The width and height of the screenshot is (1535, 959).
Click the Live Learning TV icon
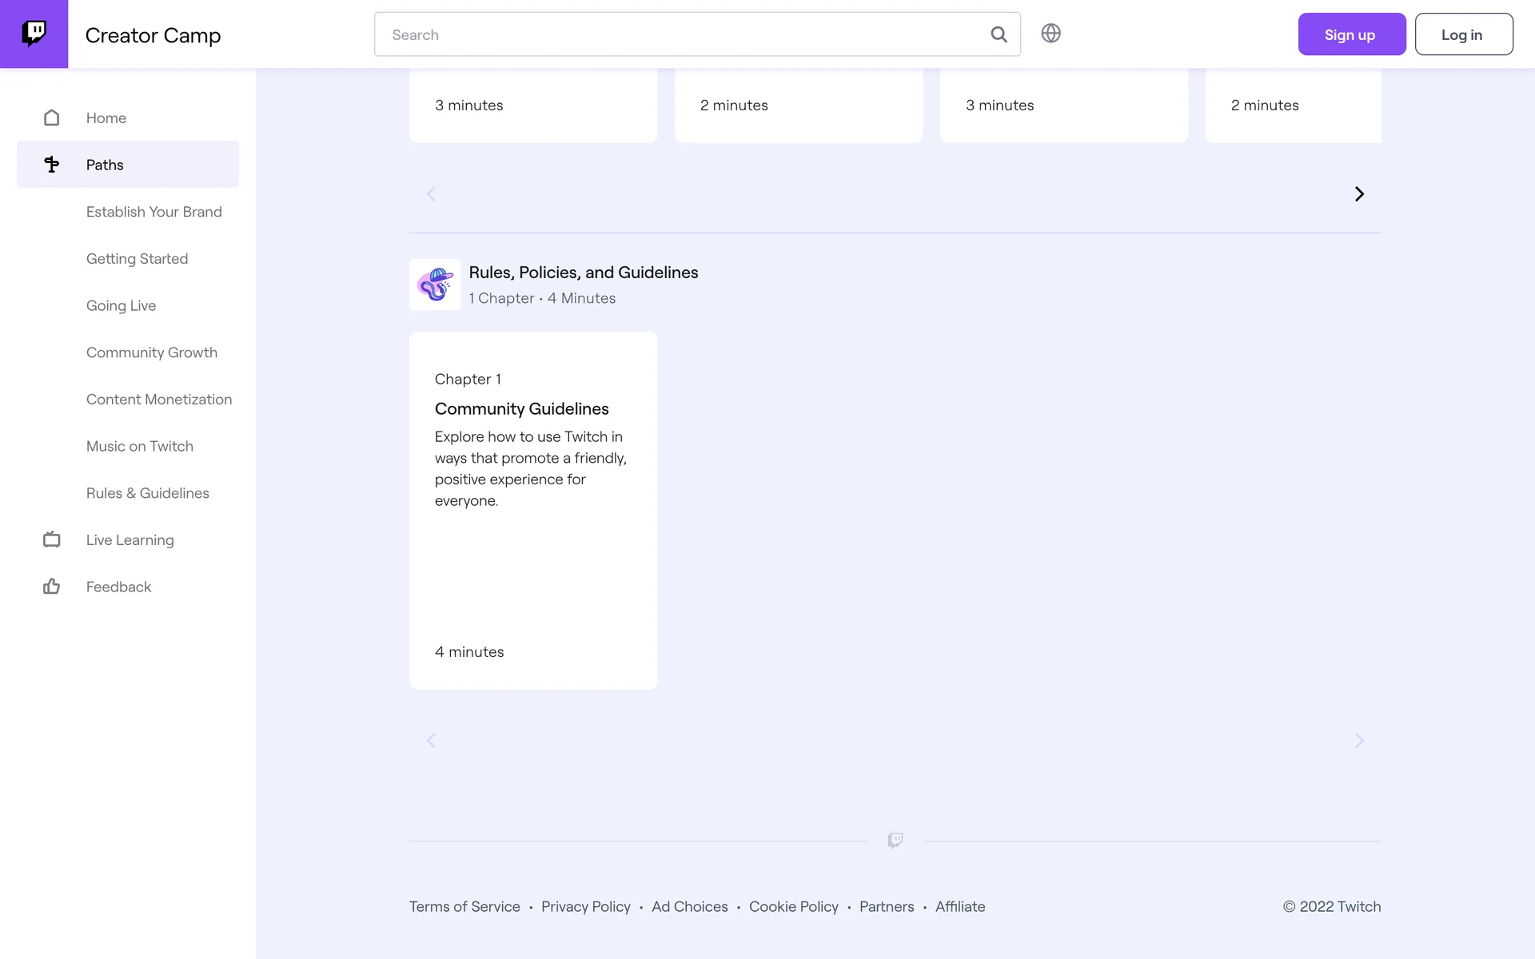(x=52, y=540)
